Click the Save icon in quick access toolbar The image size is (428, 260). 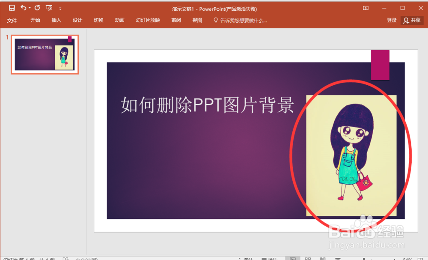tap(12, 8)
